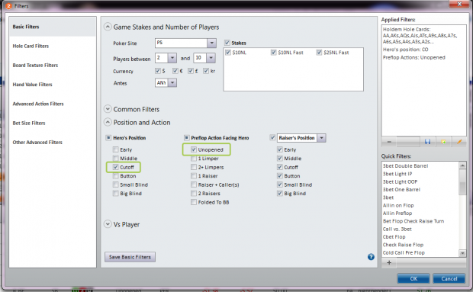Uncheck the Cutoff hero position

(115, 167)
